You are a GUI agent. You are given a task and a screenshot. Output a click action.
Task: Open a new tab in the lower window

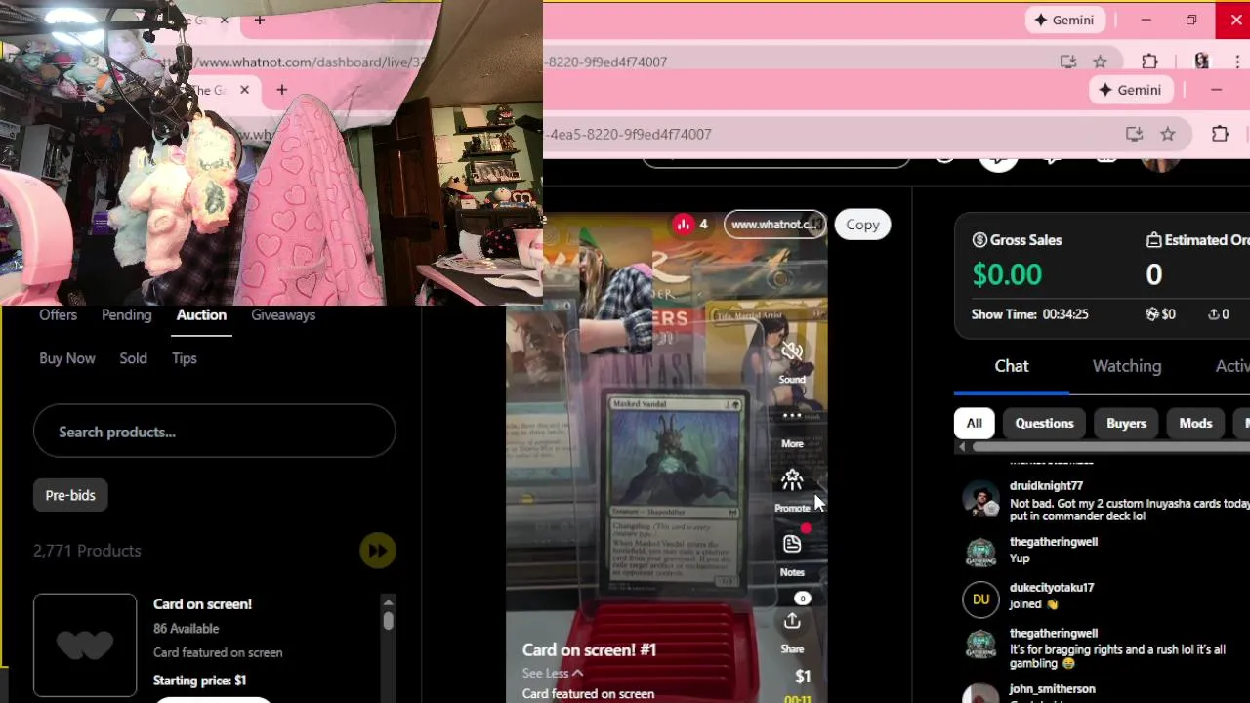[x=281, y=90]
